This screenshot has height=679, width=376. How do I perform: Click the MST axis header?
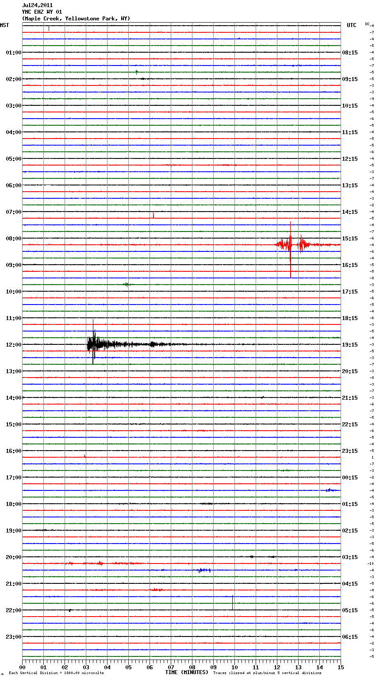click(4, 25)
